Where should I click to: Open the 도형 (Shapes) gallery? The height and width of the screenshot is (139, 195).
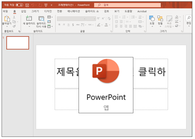(152, 21)
